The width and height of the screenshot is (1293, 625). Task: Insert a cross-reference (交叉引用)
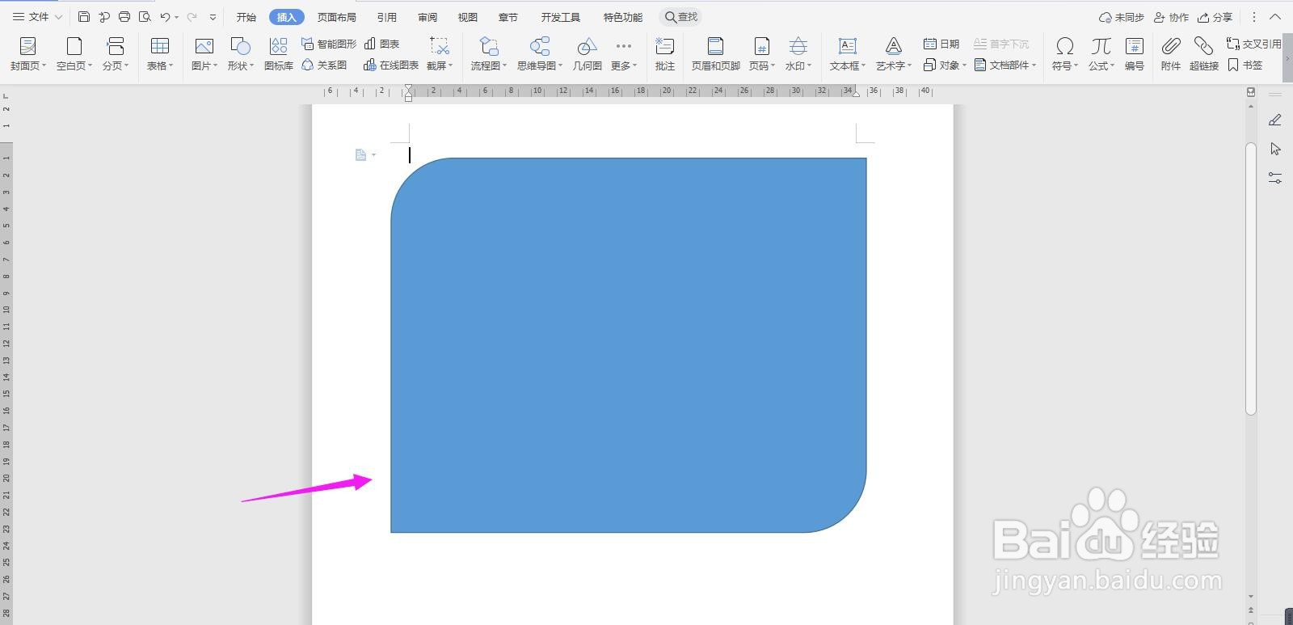pos(1253,44)
